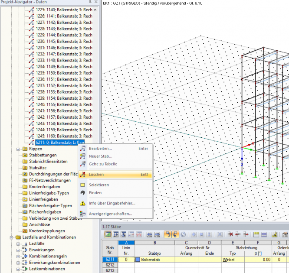Expand the Rippen tree node
Screen dimensions: 289x273
pos(18,149)
